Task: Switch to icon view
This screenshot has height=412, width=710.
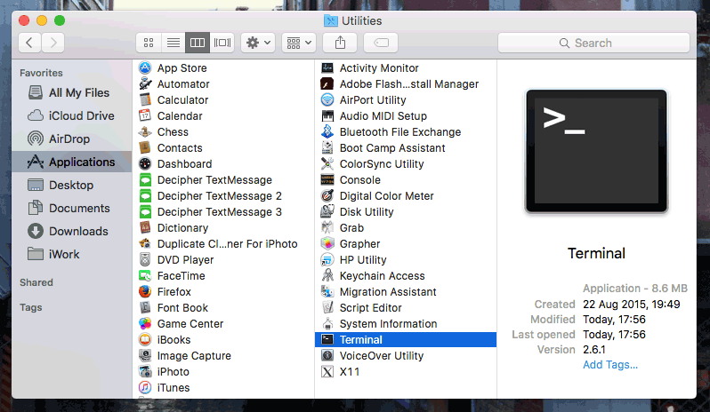Action: pos(149,43)
